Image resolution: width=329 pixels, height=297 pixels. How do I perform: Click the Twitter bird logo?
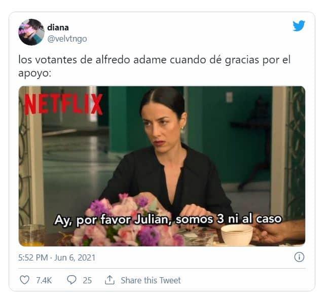click(299, 25)
